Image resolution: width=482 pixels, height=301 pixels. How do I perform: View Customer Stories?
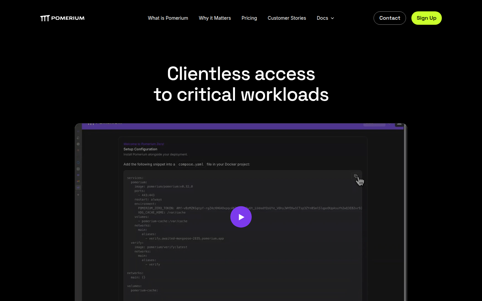point(287,18)
